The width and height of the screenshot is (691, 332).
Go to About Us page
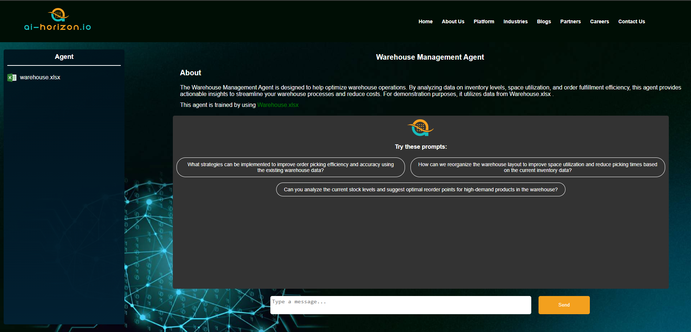click(x=453, y=21)
